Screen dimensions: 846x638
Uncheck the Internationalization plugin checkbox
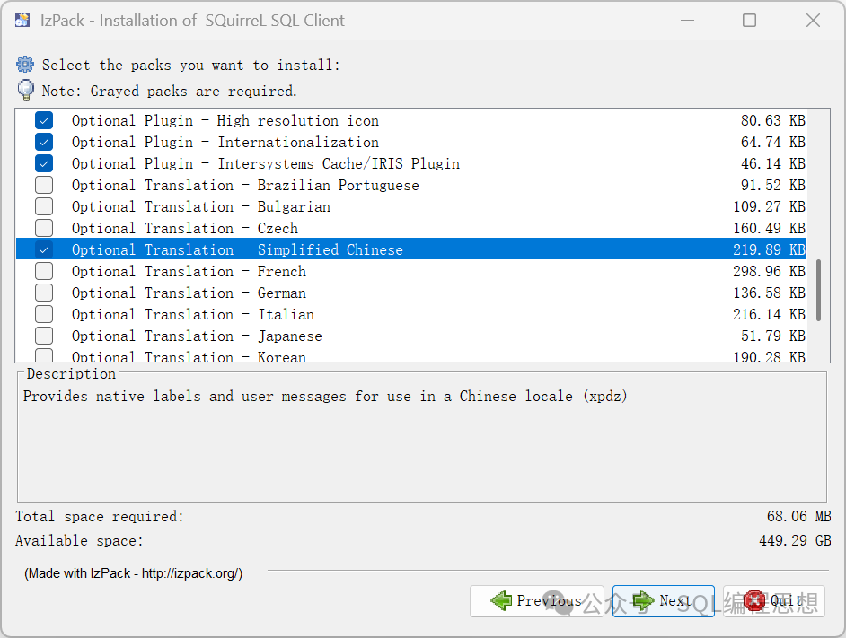(x=44, y=142)
